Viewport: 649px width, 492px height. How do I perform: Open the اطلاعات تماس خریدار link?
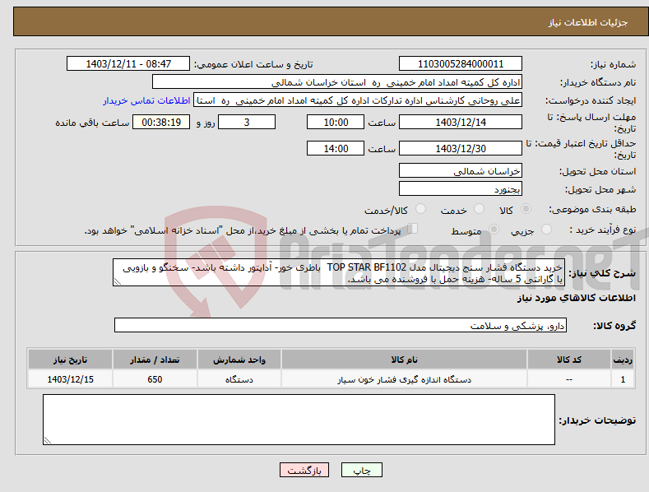[146, 100]
